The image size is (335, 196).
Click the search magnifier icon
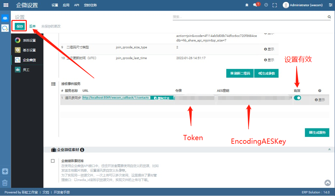(x=329, y=17)
